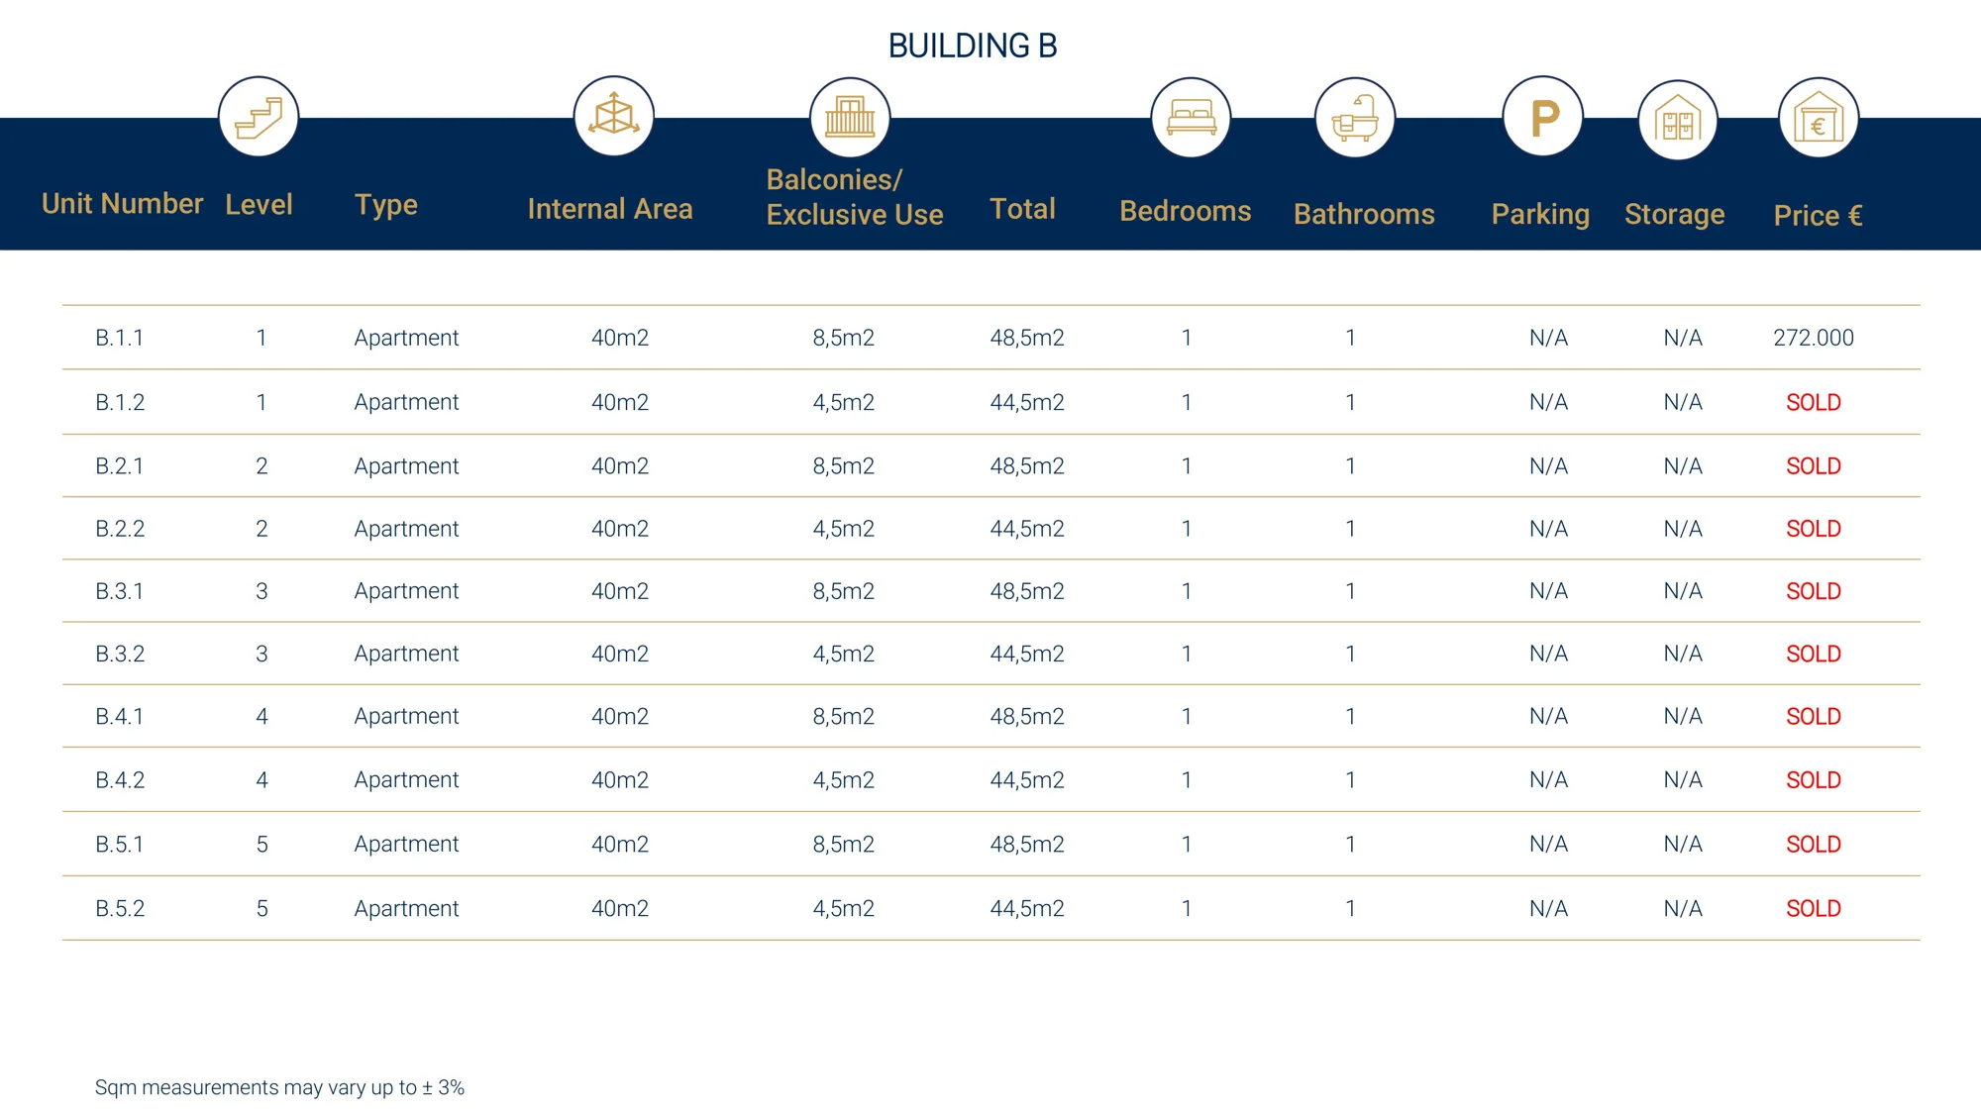Click 4,5m2 balcony in B.3.2 row

click(x=844, y=654)
